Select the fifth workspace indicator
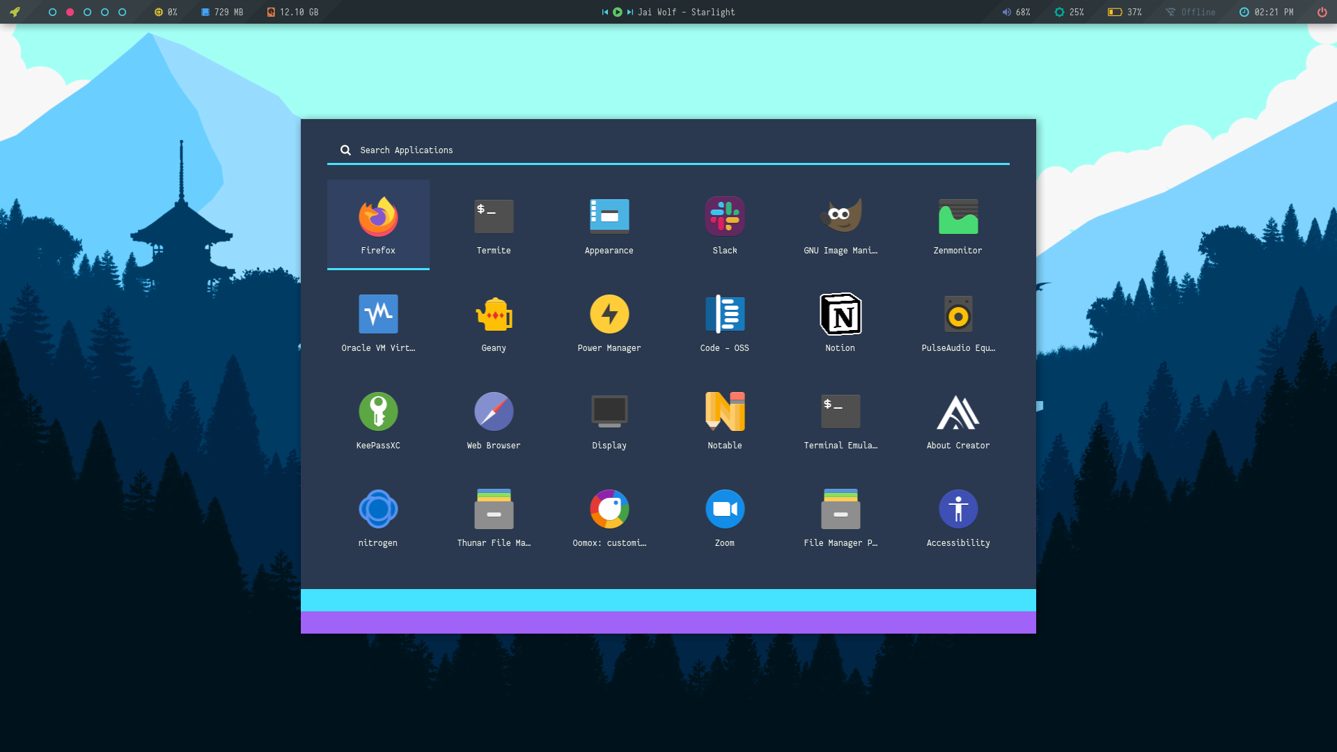The width and height of the screenshot is (1337, 752). pos(122,12)
